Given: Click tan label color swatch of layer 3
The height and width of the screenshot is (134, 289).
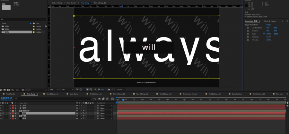Looking at the screenshot, I should pos(13,111).
